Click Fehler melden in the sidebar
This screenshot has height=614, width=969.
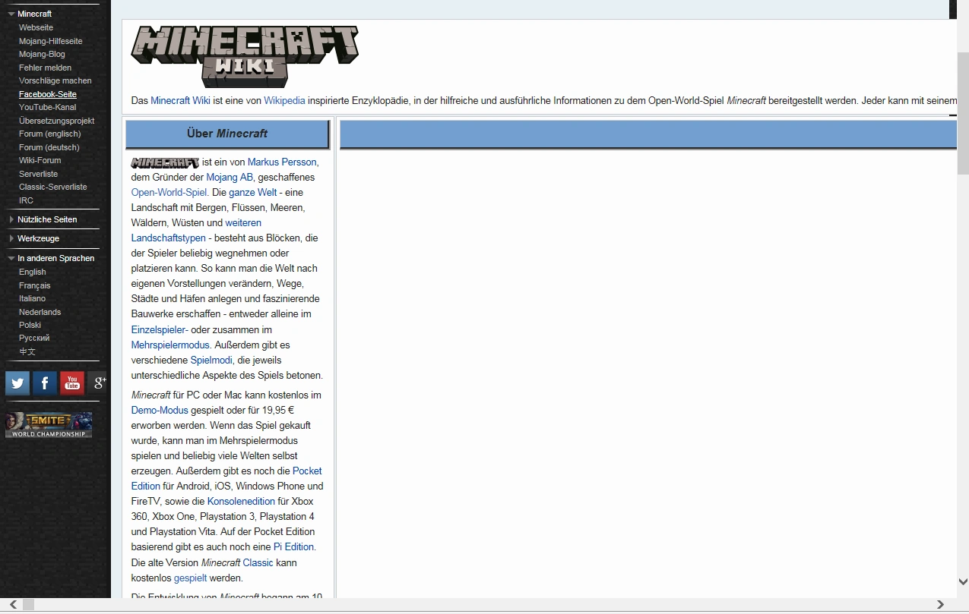pyautogui.click(x=45, y=68)
